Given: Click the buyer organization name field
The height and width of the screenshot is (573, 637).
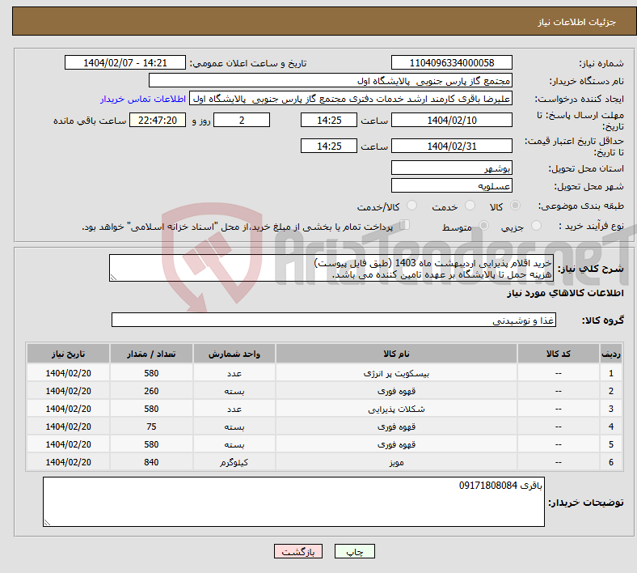Looking at the screenshot, I should pyautogui.click(x=331, y=80).
